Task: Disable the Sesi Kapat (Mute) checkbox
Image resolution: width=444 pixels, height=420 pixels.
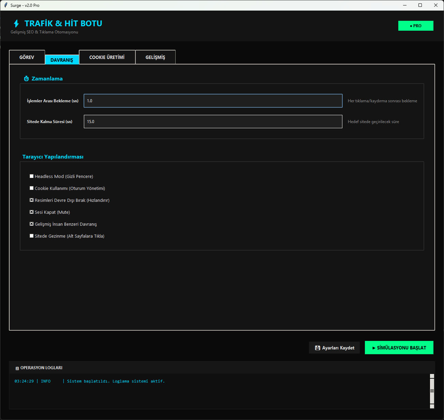Action: click(32, 212)
